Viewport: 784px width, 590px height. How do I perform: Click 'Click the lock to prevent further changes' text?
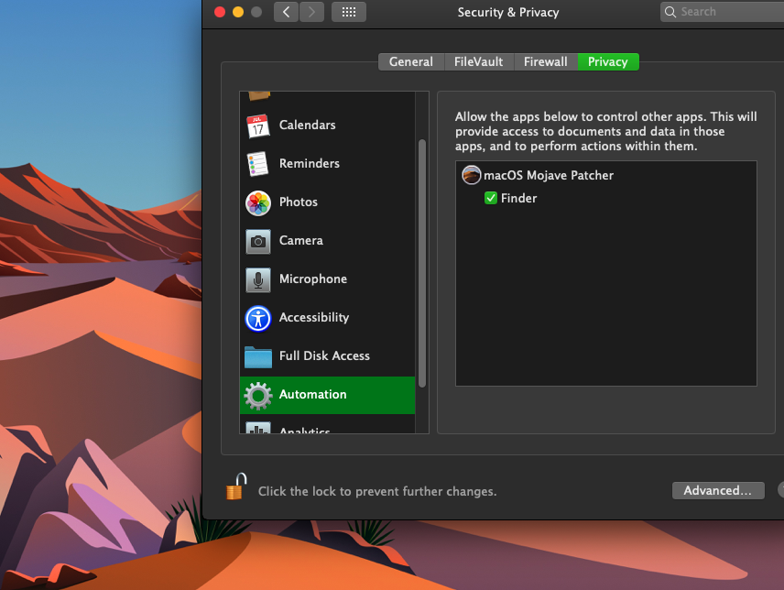coord(377,491)
